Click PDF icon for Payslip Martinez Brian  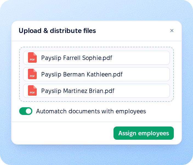point(32,90)
